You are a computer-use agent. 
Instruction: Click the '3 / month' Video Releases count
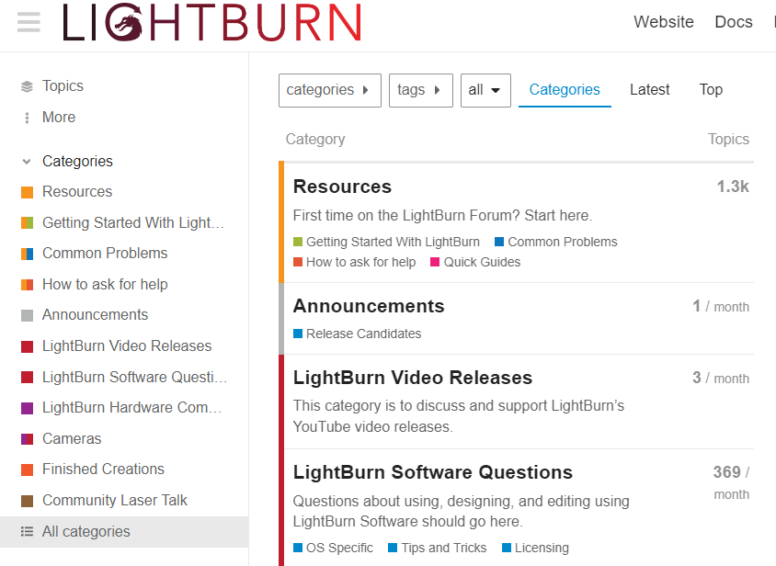click(721, 378)
